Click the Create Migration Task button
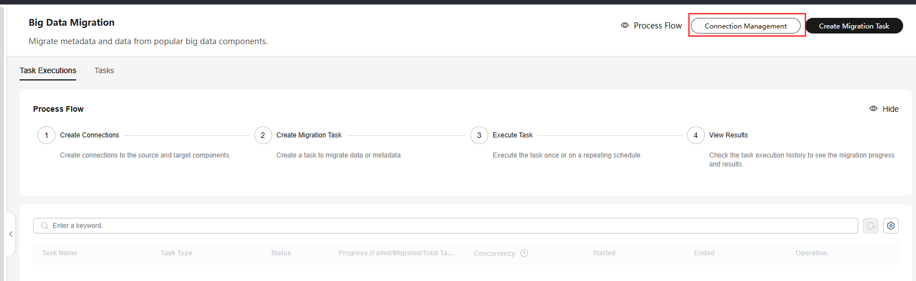The width and height of the screenshot is (916, 281). [854, 26]
